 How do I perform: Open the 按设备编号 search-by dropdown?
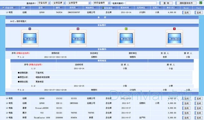coord(102,3)
